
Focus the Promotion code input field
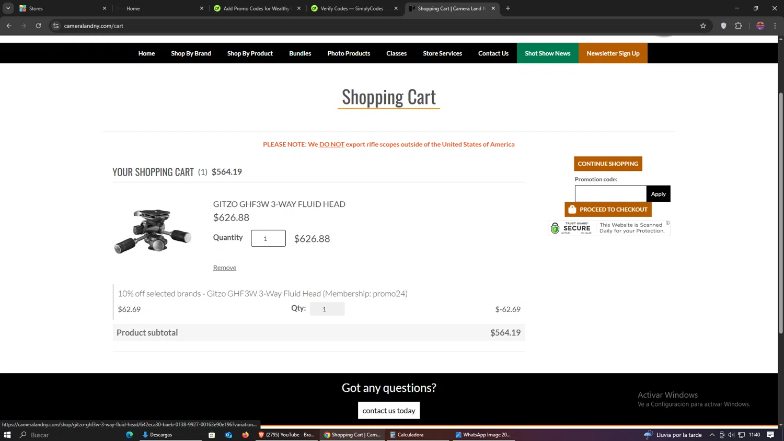pos(610,194)
